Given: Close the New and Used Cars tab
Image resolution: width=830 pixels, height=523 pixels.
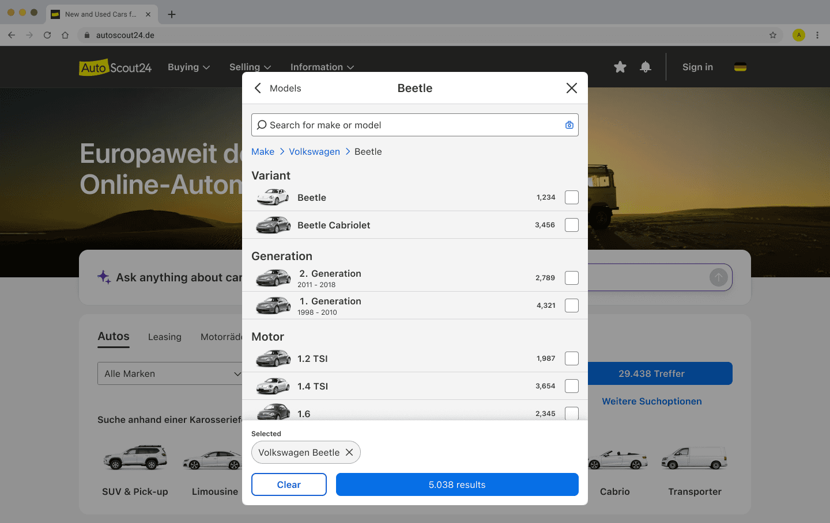Looking at the screenshot, I should [148, 14].
